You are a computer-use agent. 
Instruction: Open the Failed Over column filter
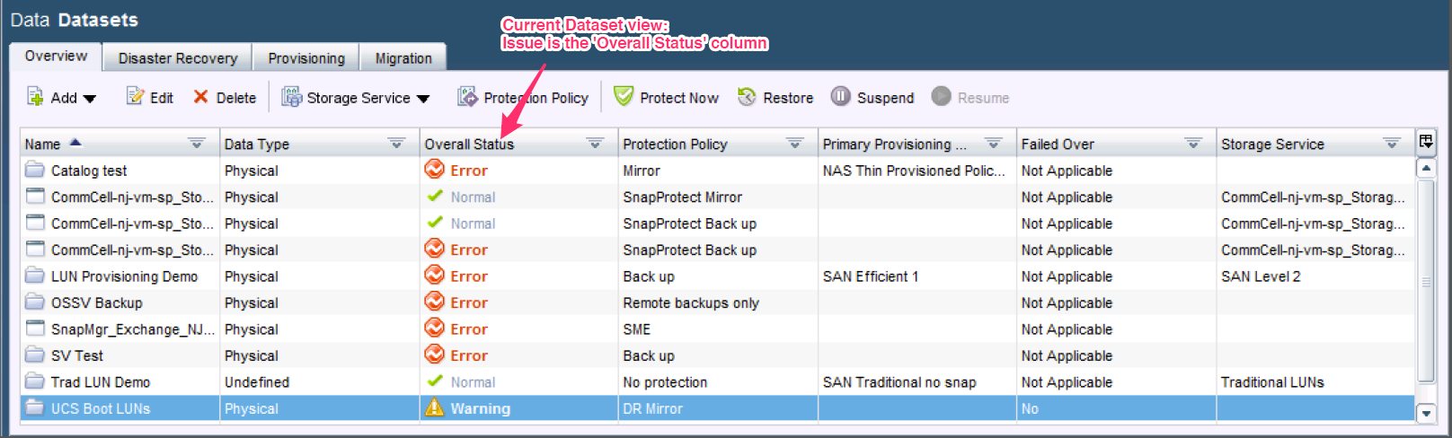(x=1193, y=144)
